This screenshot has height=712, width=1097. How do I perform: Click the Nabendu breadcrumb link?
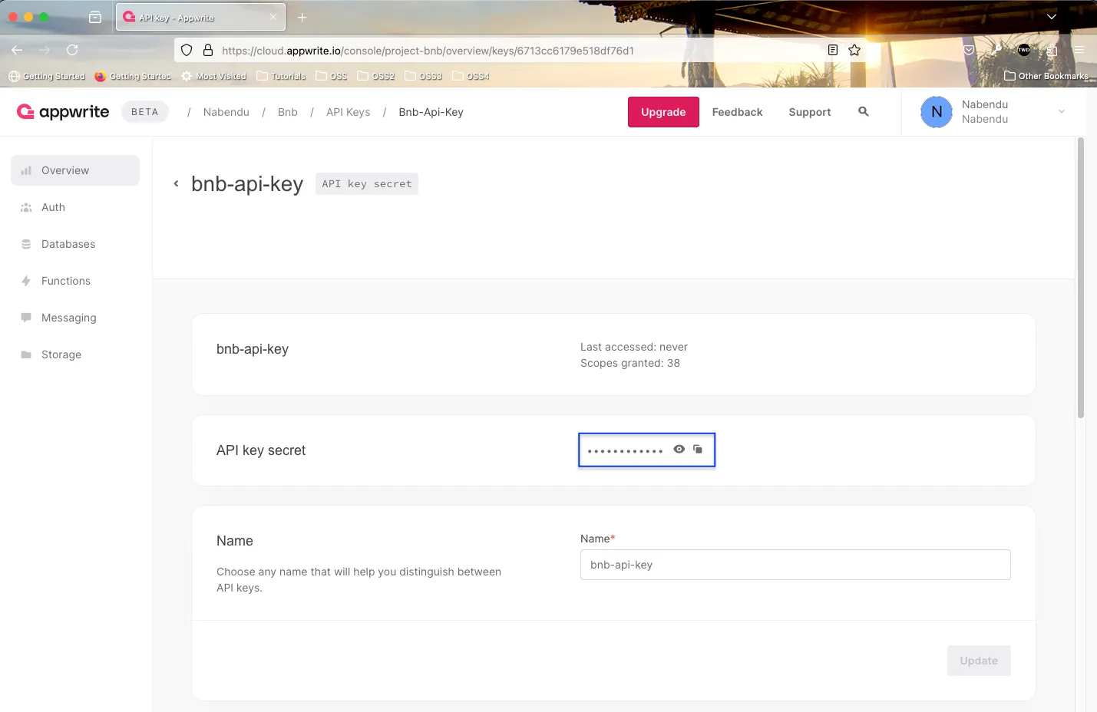[226, 112]
